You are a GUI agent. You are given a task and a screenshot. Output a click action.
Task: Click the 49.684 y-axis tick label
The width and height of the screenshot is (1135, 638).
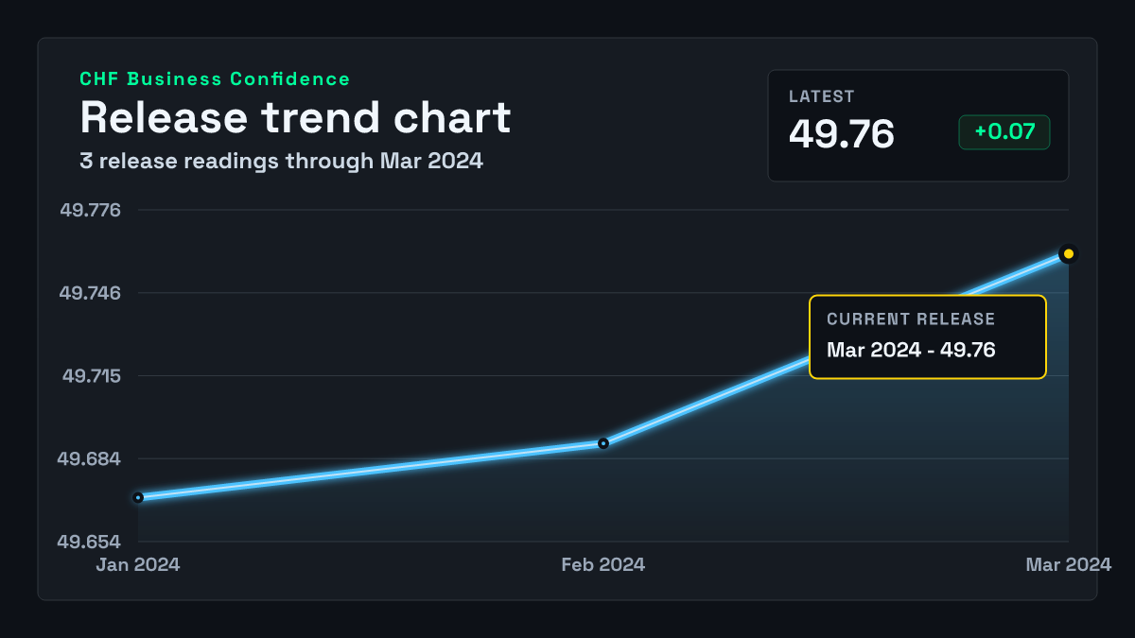(90, 459)
